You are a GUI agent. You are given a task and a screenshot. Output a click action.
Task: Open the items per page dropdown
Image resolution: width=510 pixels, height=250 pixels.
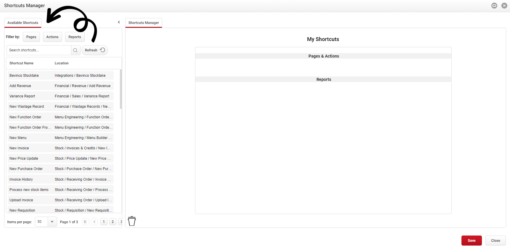[x=52, y=222]
